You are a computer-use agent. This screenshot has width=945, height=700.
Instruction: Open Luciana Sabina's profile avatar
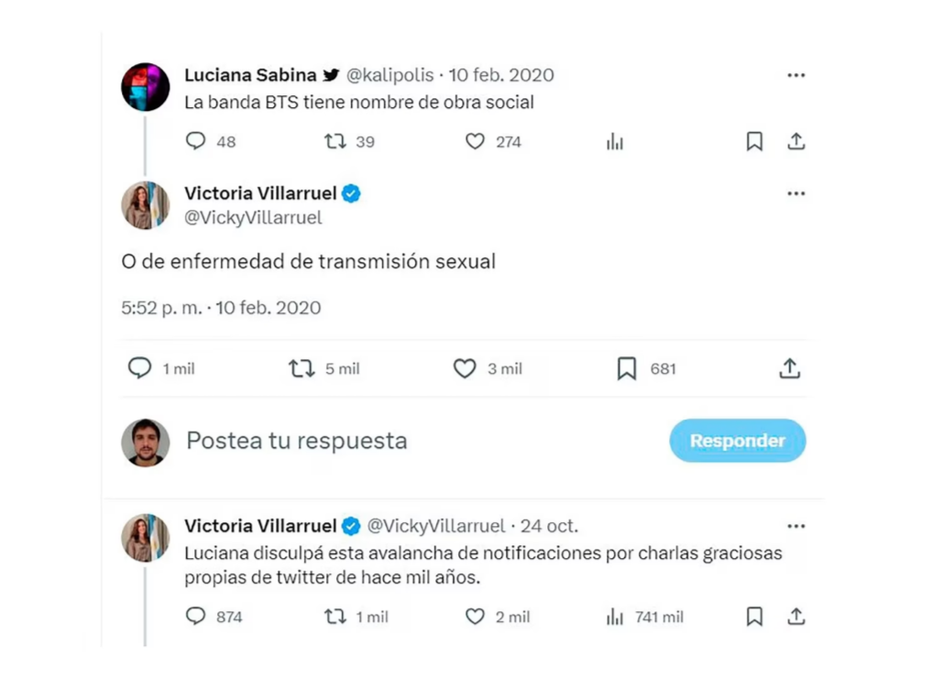pos(146,87)
